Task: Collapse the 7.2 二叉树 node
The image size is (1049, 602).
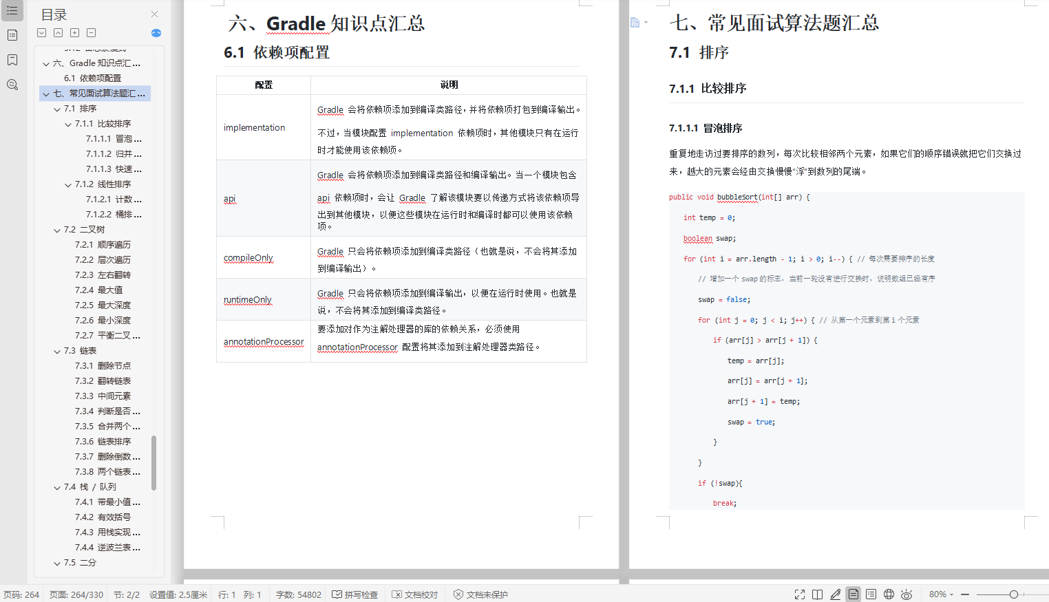Action: 57,230
